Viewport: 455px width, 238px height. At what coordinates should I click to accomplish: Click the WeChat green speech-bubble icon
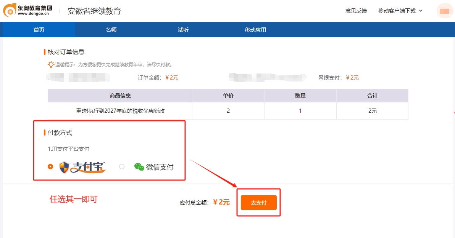pyautogui.click(x=139, y=166)
